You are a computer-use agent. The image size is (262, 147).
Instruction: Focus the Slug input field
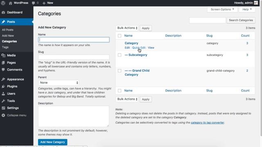tap(74, 57)
